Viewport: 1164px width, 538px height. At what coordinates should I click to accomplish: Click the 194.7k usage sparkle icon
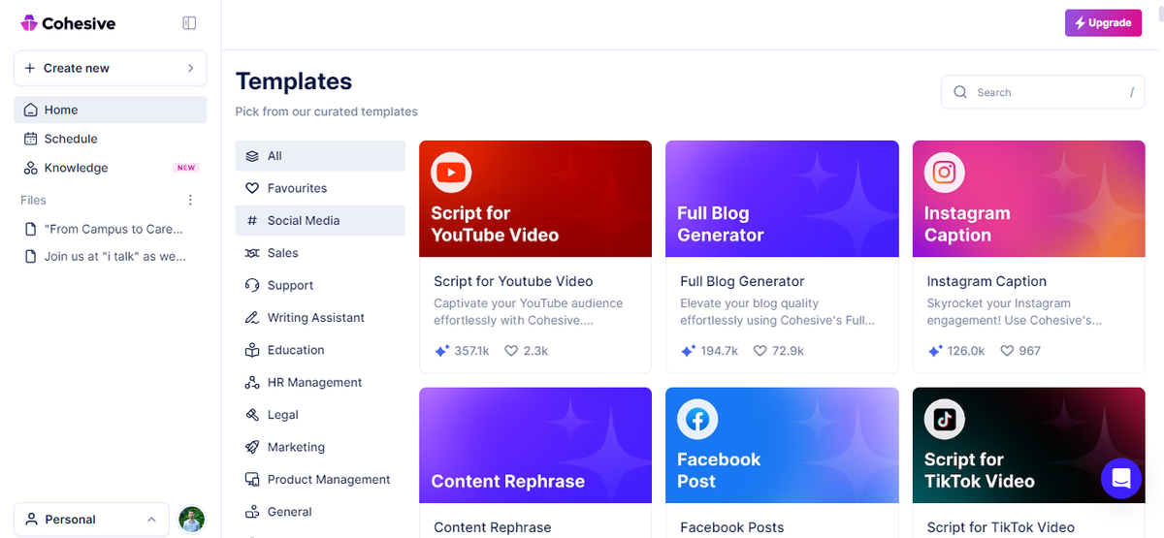(x=688, y=351)
